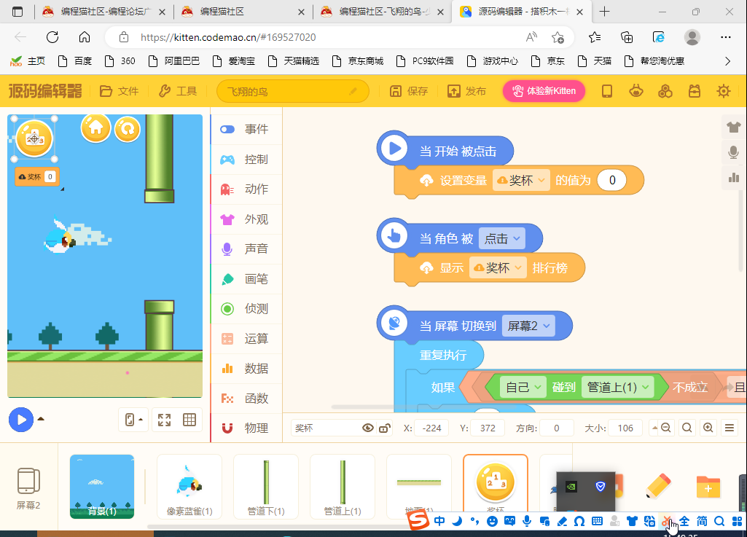The height and width of the screenshot is (537, 747).
Task: Click the 体验新Kitten button
Action: point(544,91)
